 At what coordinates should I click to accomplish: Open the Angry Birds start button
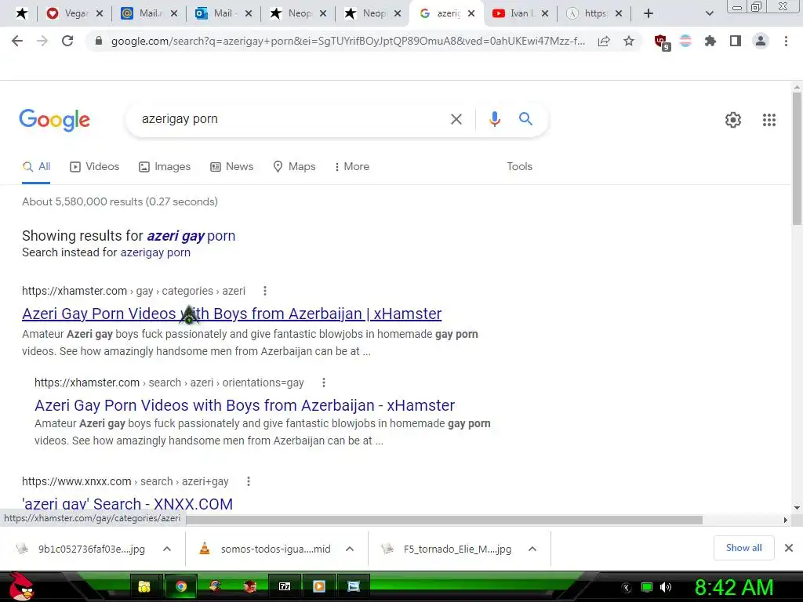(x=21, y=586)
